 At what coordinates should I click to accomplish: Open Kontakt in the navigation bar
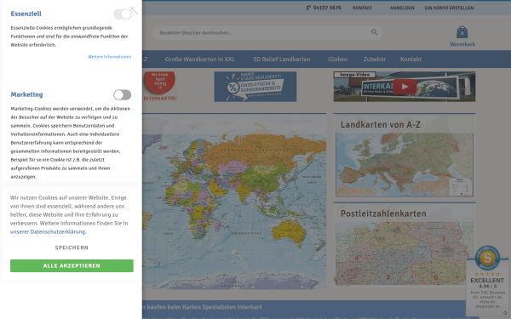411,60
